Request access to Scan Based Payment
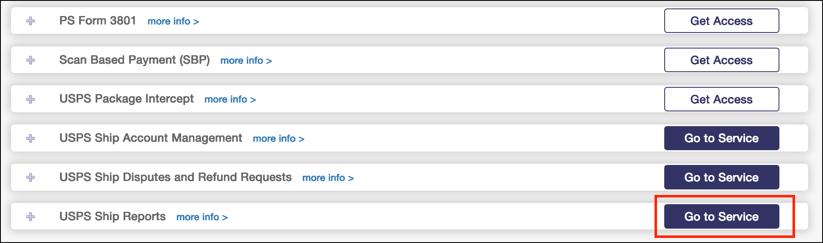The height and width of the screenshot is (243, 823). pyautogui.click(x=721, y=60)
